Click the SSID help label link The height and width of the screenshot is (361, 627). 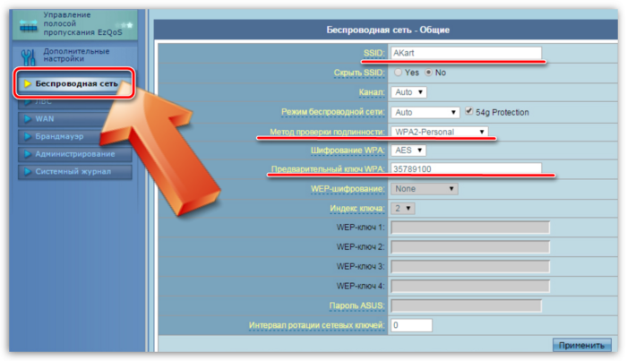pyautogui.click(x=374, y=53)
